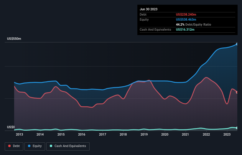Click the US$538.463m equity value

[186, 19]
